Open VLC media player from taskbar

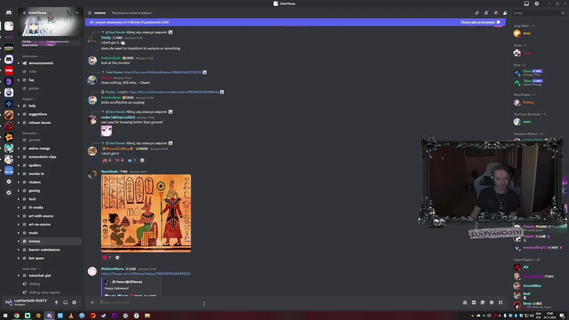click(71, 316)
